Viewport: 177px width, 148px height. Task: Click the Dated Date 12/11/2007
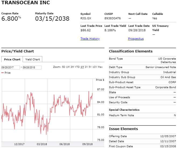[168, 141]
